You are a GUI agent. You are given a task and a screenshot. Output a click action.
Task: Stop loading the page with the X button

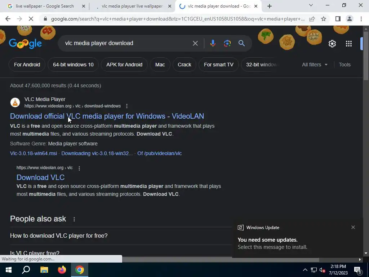tap(31, 19)
